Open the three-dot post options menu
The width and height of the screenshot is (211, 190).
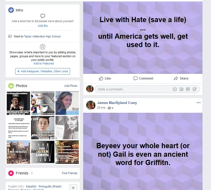click(199, 103)
